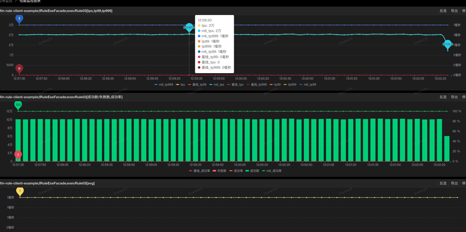Screen dimensions: 466x232
Task: Hide the m6_tps series via its legend
Action: coord(216,85)
